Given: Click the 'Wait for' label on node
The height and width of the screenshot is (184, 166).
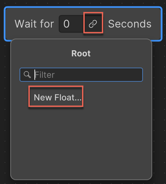Looking at the screenshot, I should pyautogui.click(x=34, y=24).
